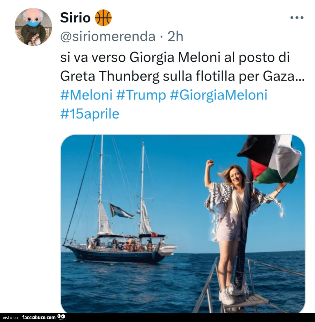Screen dimensions: 315x322
Task: Open the #Trump hashtag
Action: tap(141, 95)
